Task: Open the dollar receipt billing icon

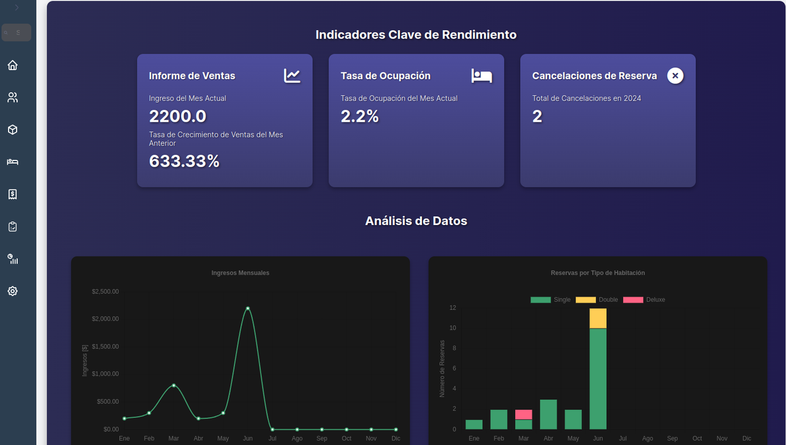Action: click(12, 194)
